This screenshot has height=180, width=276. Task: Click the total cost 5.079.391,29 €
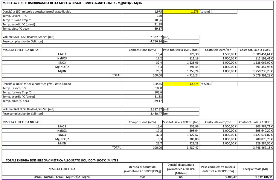point(255,75)
